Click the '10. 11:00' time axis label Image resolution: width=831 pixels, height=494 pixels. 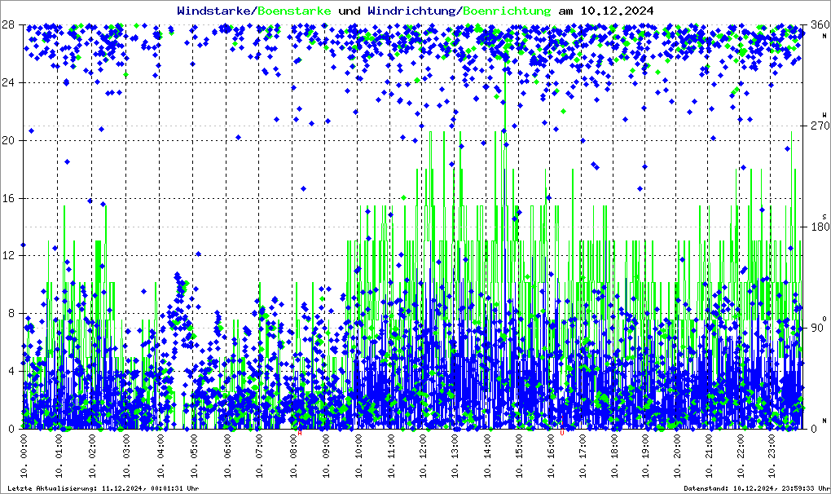click(x=390, y=456)
